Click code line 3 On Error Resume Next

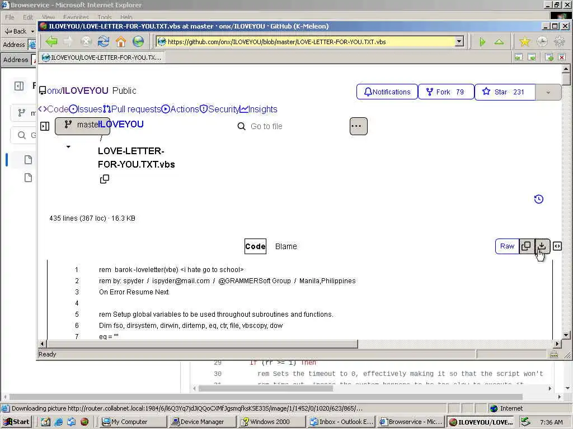coord(134,292)
